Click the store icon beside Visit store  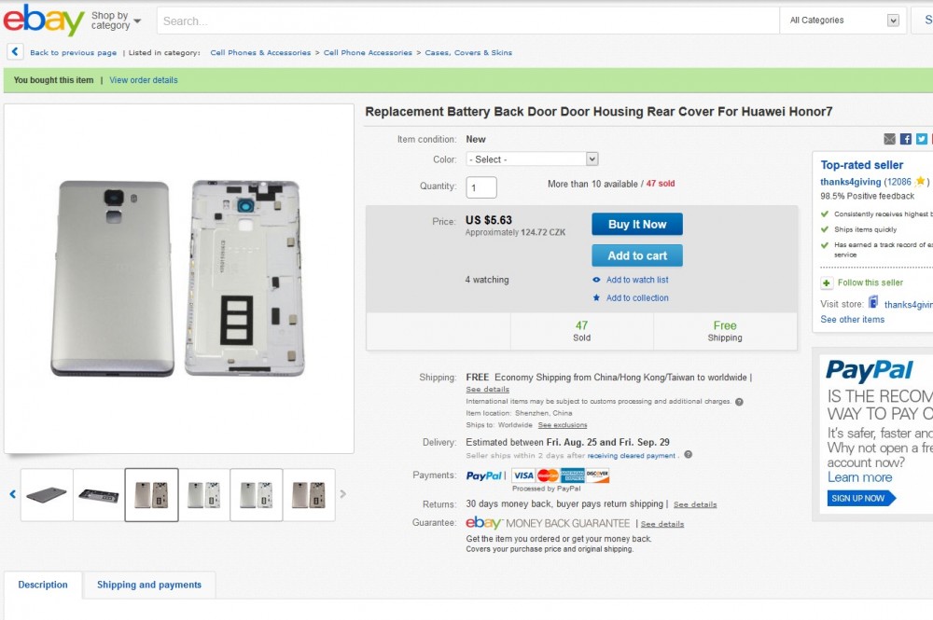873,303
